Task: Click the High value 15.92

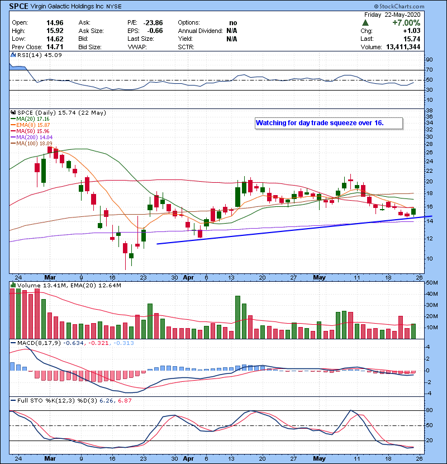Action: [55, 31]
